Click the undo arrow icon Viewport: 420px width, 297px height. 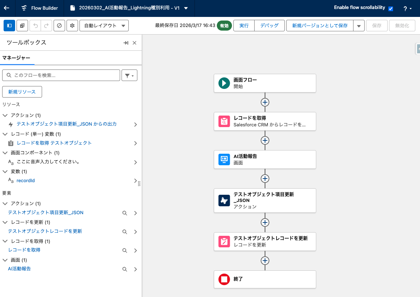coord(35,26)
